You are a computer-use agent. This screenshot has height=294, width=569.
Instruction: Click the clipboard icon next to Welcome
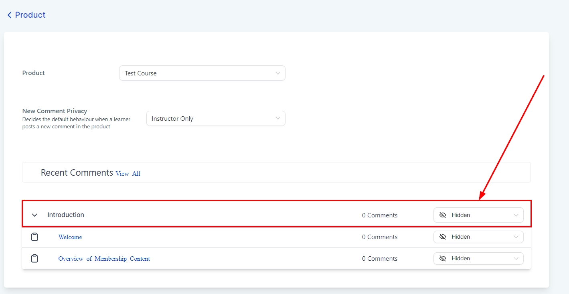pos(35,237)
